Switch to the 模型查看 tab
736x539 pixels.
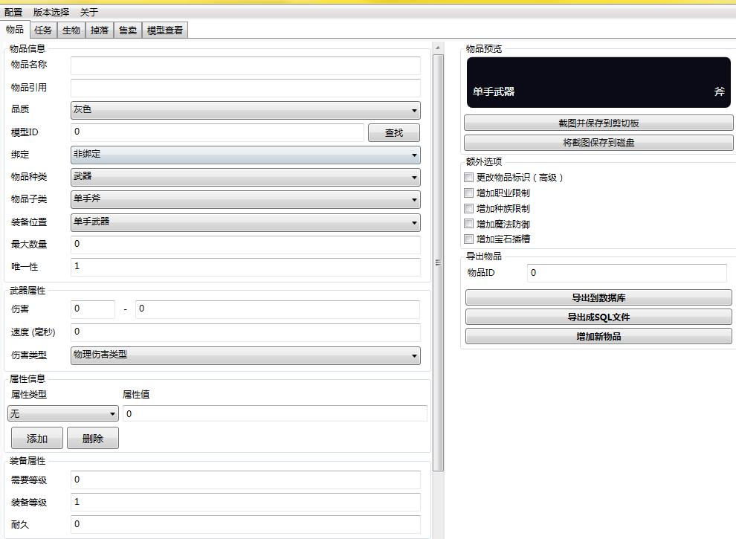click(x=165, y=30)
